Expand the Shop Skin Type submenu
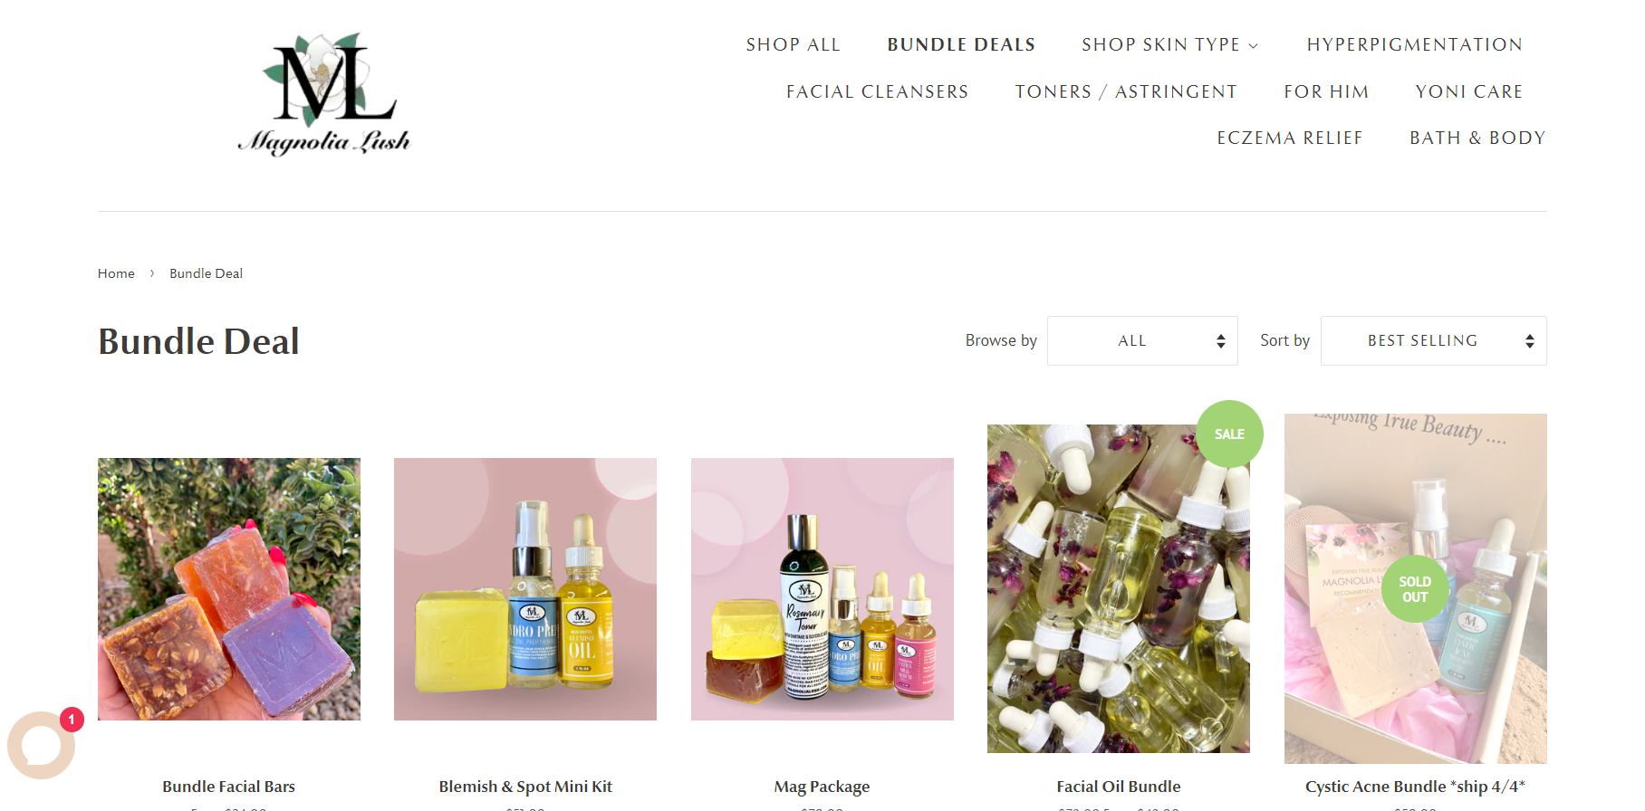Screen dimensions: 1645x811 pyautogui.click(x=1170, y=44)
